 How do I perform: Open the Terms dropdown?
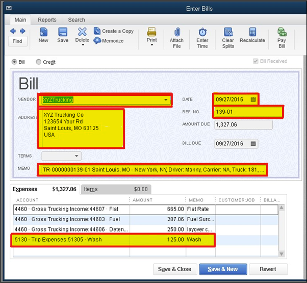coord(76,156)
